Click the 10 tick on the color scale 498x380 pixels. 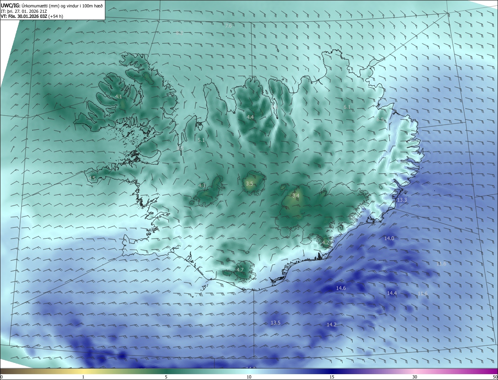coord(249,377)
